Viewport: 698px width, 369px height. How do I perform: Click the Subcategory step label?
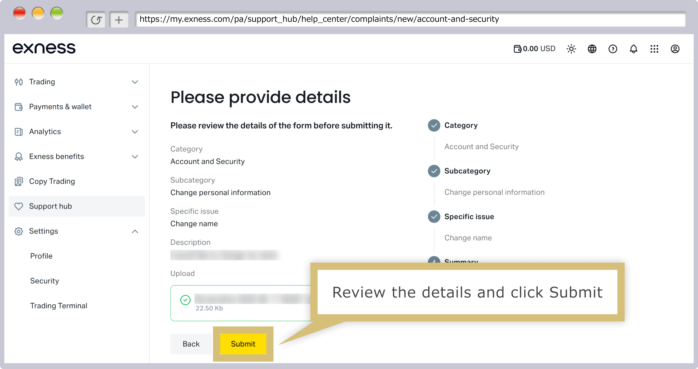click(467, 171)
